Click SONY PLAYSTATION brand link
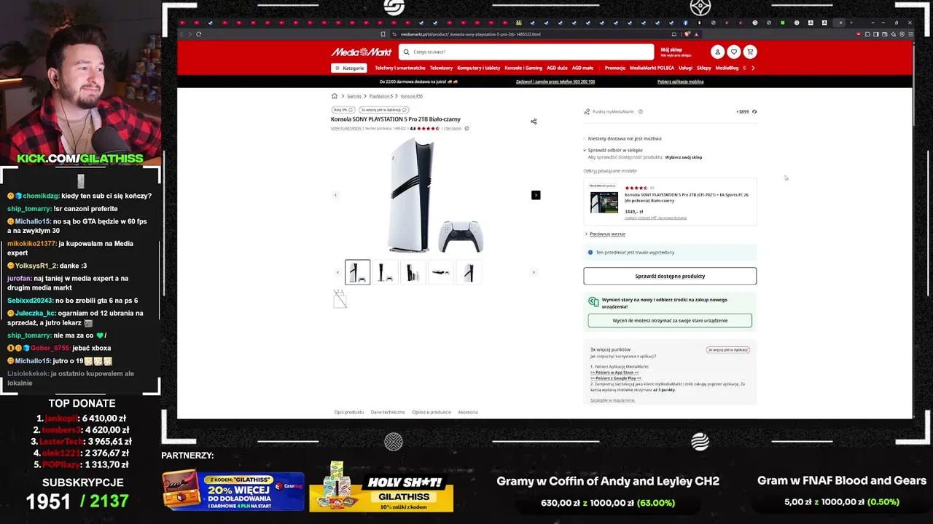This screenshot has height=524, width=933. [x=346, y=128]
